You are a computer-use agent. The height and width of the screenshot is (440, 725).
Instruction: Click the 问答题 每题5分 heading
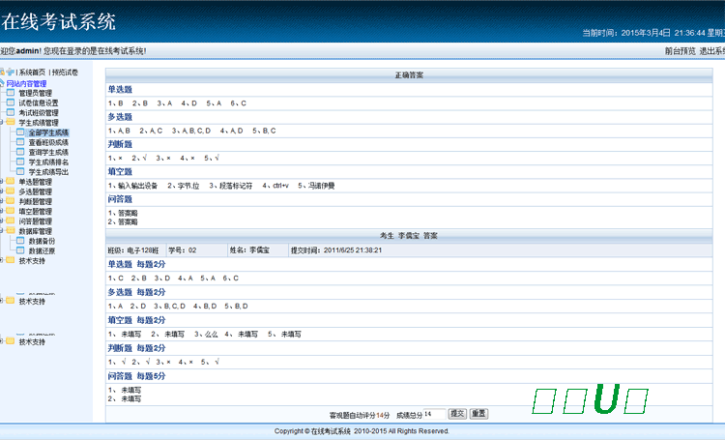(x=136, y=376)
